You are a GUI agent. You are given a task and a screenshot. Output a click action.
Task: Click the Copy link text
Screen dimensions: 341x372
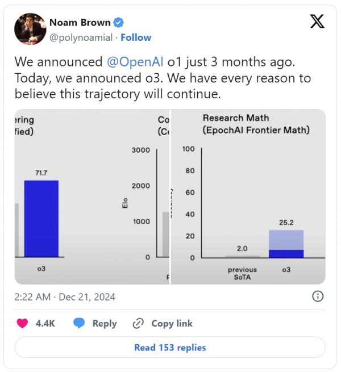click(x=172, y=323)
